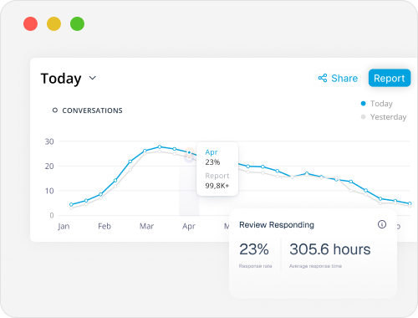418x318 pixels.
Task: Click the 0 y-axis value
Action: click(52, 215)
